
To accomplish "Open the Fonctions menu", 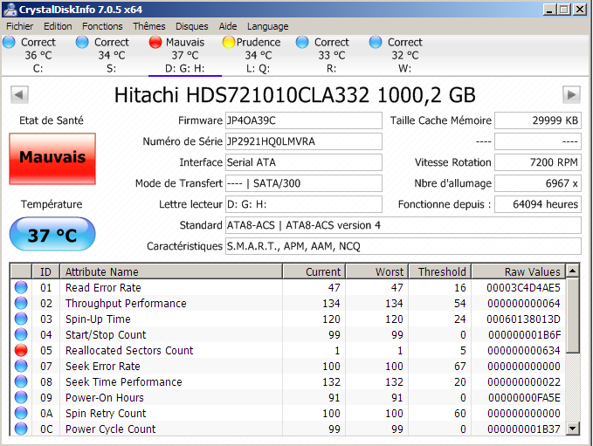I will click(102, 26).
